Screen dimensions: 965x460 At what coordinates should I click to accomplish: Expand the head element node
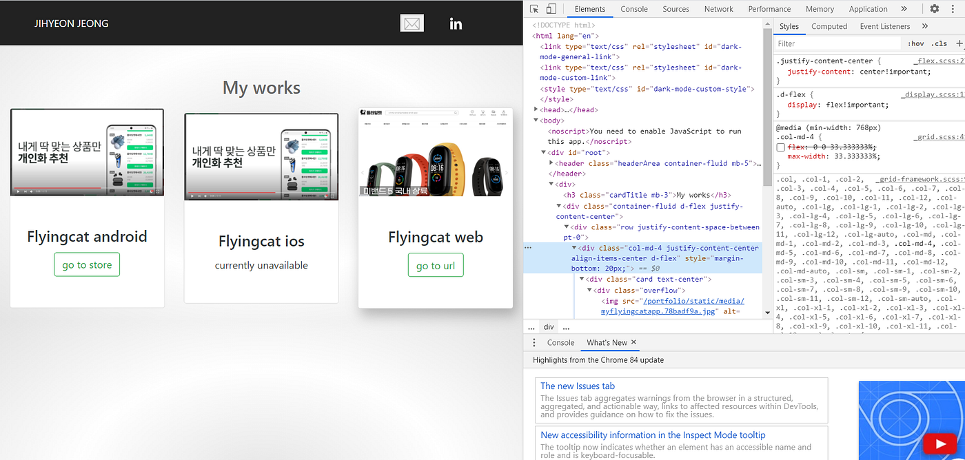[x=536, y=109]
